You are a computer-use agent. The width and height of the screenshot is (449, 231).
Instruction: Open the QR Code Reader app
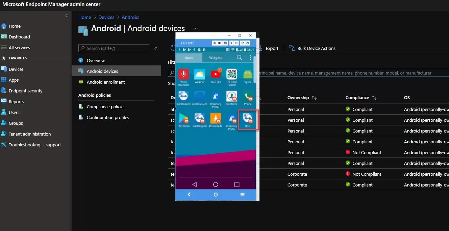pos(231,74)
